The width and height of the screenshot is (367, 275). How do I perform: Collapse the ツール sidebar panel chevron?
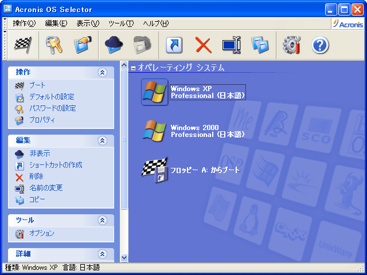(x=102, y=220)
